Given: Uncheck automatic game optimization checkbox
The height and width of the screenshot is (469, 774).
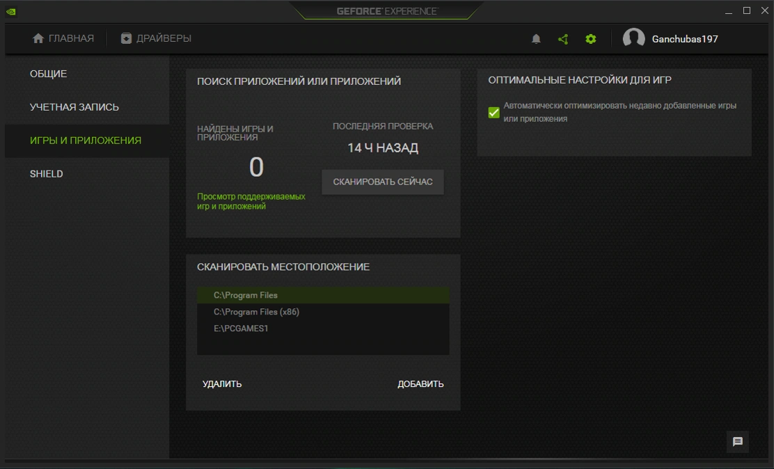Looking at the screenshot, I should tap(493, 113).
